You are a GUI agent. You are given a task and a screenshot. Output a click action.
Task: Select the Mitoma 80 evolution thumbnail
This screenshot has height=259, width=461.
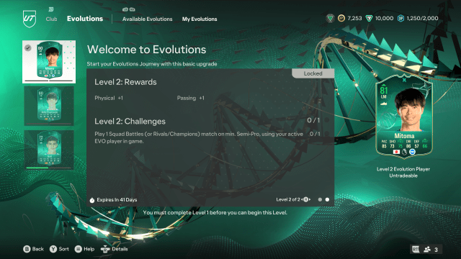coord(49,62)
